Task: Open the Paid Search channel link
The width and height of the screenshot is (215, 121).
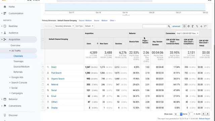Action: [x=56, y=73]
